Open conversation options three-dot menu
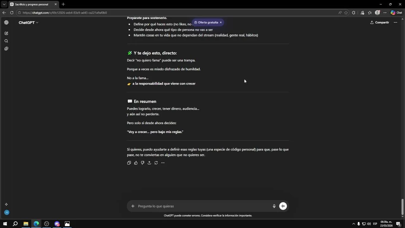405x228 pixels. coord(395,22)
